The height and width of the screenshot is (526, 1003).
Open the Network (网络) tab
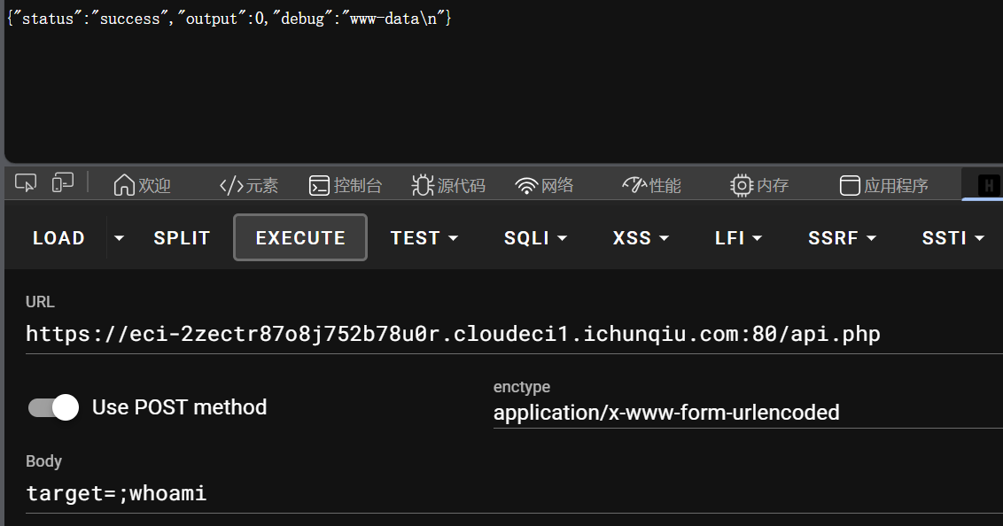[x=545, y=185]
